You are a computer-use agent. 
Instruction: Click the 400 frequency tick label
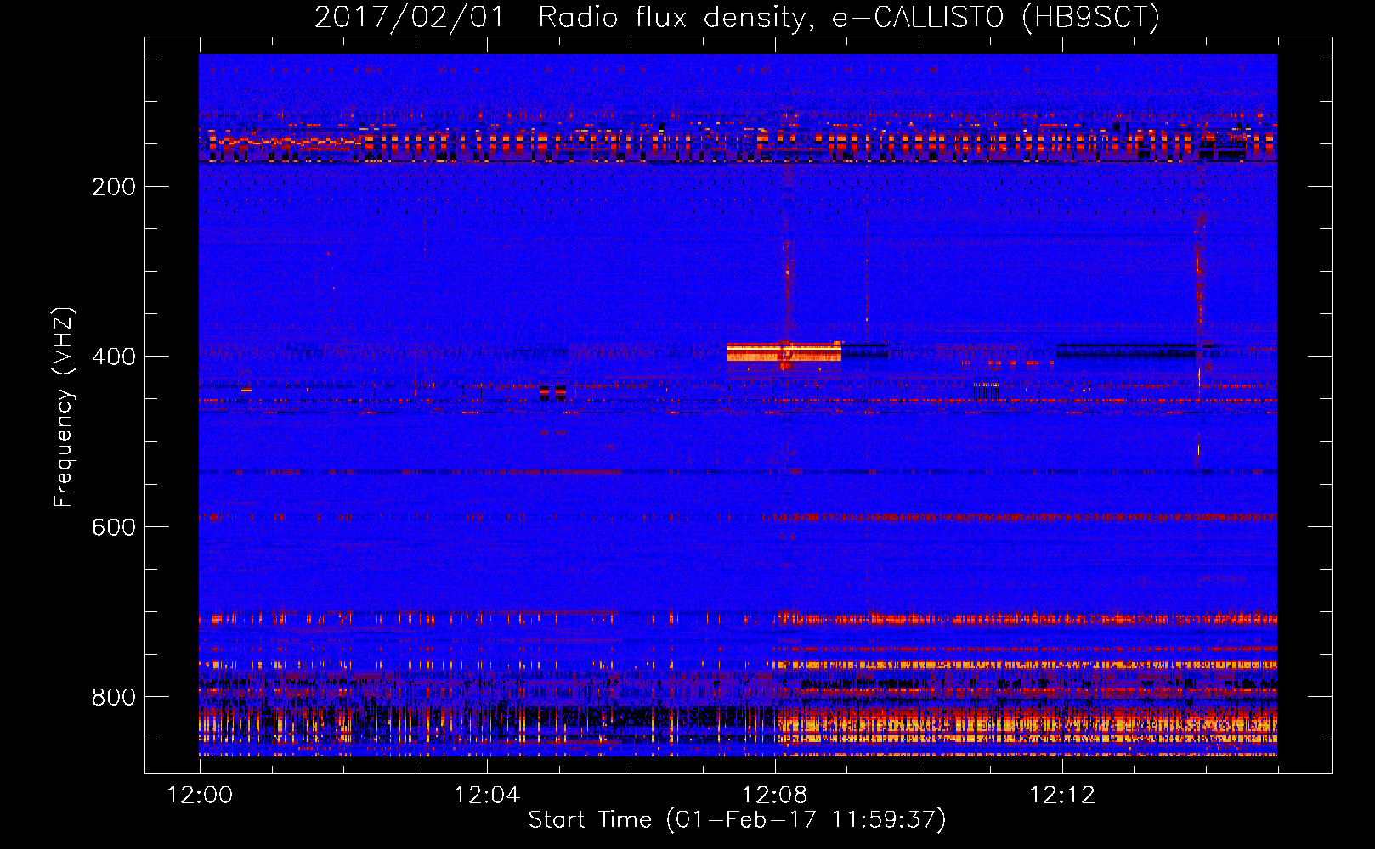pyautogui.click(x=114, y=357)
